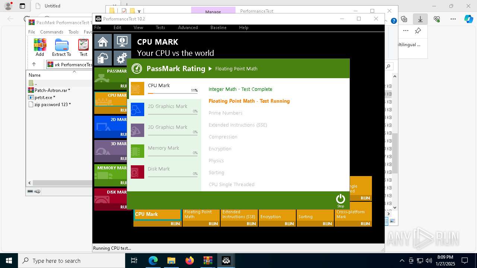Open the Help menu in PerformanceTest

click(244, 28)
